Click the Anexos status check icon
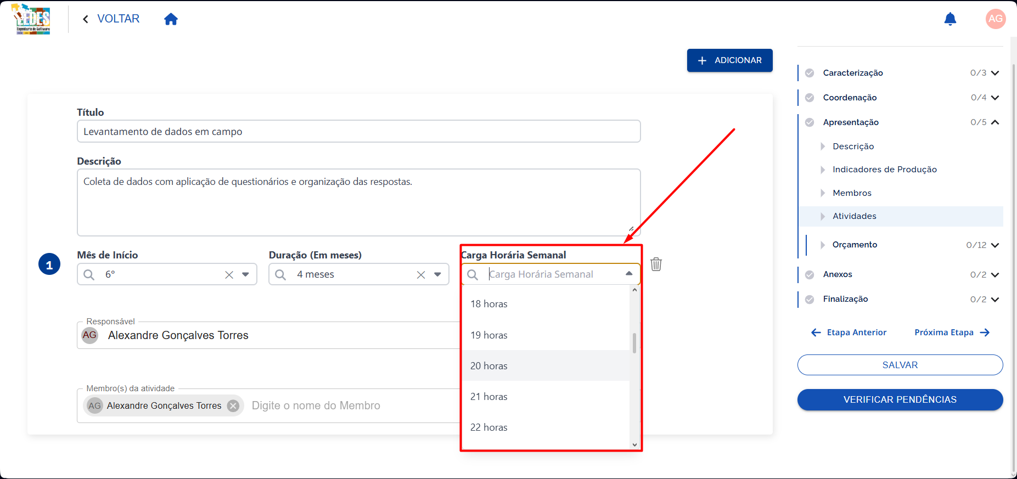 [x=810, y=275]
